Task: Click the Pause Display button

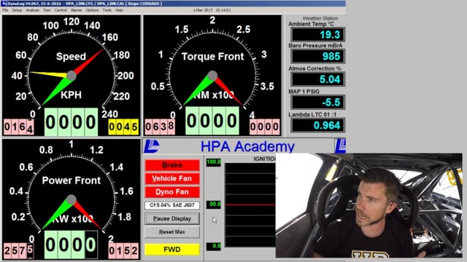Action: point(172,218)
